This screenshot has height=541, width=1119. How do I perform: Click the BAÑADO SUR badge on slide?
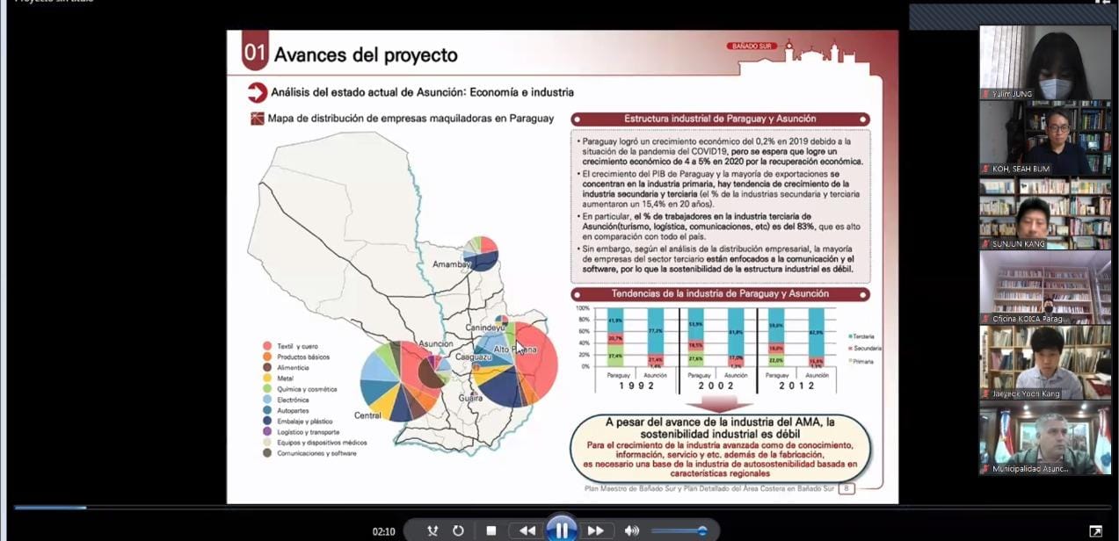click(x=752, y=46)
